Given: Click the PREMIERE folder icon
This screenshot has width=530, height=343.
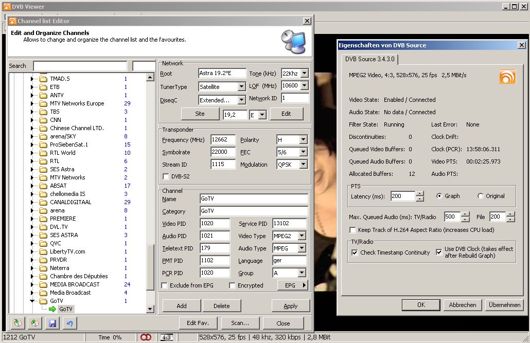Looking at the screenshot, I should click(43, 219).
